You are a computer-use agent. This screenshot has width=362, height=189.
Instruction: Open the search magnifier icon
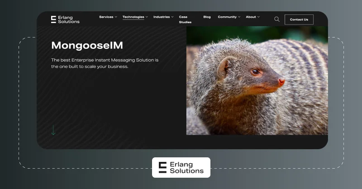277,19
